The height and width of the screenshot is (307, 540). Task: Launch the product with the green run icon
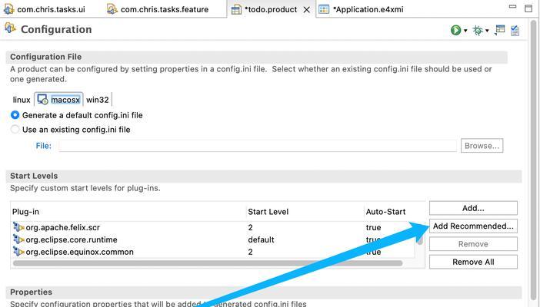455,30
